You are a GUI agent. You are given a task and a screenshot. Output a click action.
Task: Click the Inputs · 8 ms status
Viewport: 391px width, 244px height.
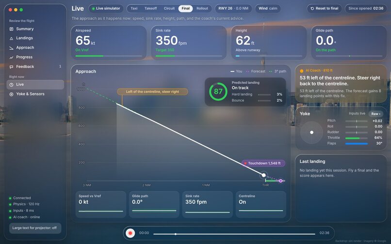click(21, 211)
